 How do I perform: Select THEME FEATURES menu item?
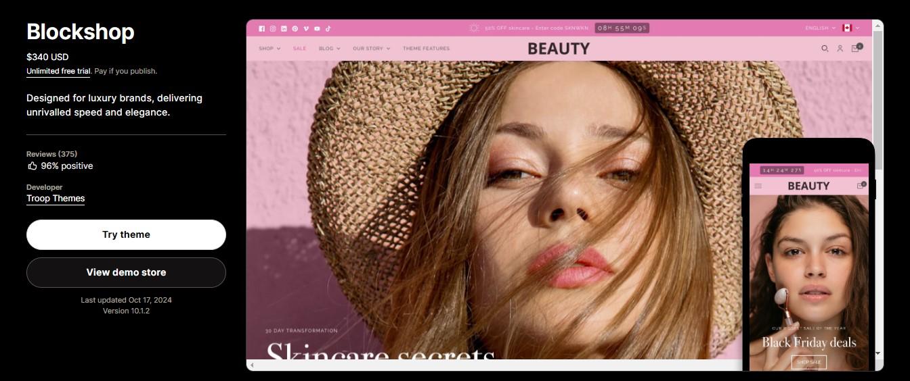pos(426,49)
